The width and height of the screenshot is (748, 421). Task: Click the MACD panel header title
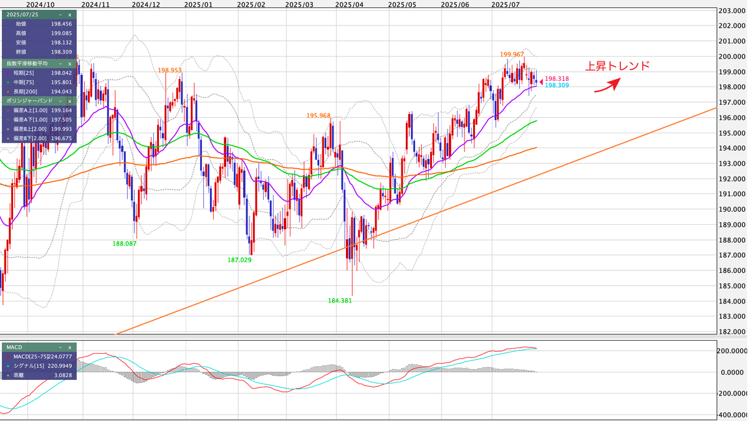(14, 348)
